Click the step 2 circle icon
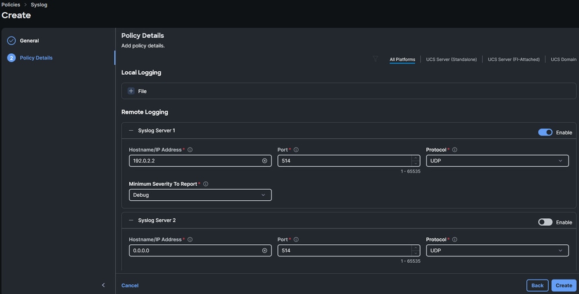 click(x=12, y=58)
